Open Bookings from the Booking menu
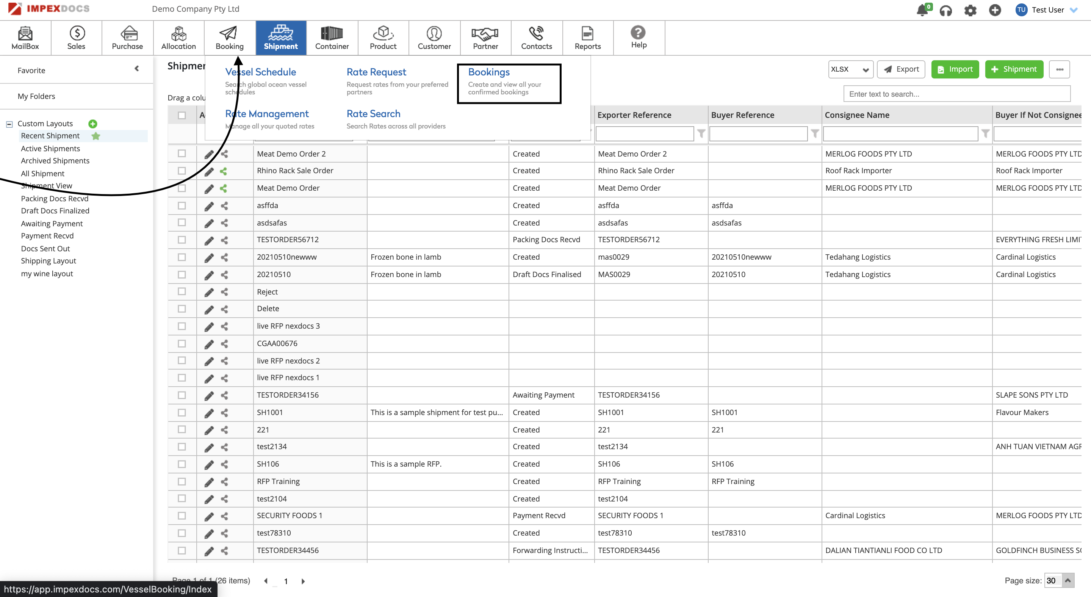 (489, 72)
